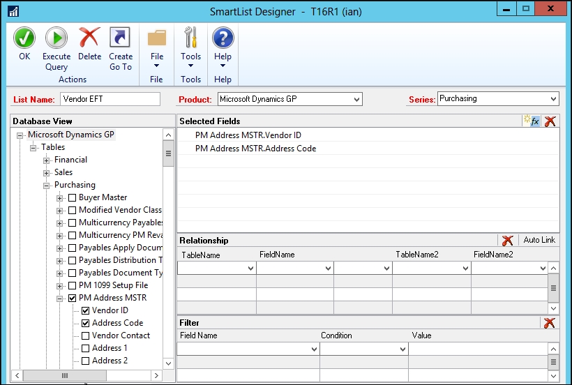Viewport: 572px width, 385px height.
Task: Open the Product dropdown
Action: [356, 99]
